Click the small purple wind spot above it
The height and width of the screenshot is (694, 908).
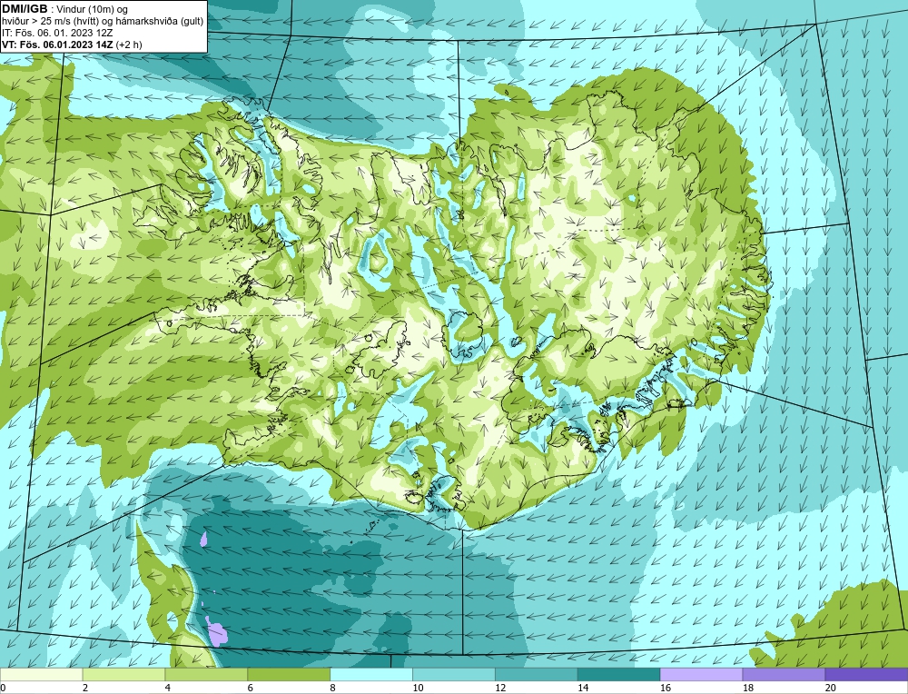tap(203, 540)
